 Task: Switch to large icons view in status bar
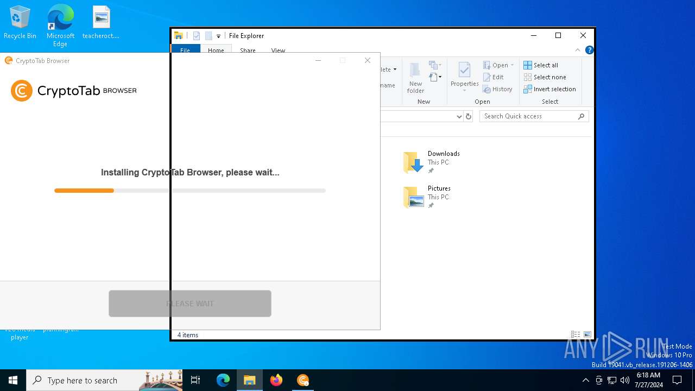tap(587, 335)
